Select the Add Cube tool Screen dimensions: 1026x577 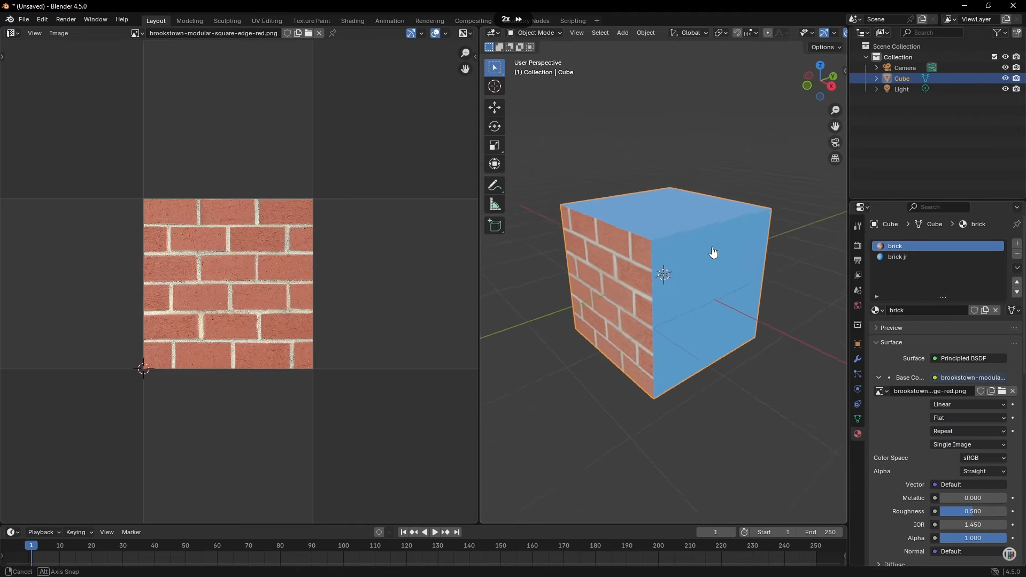494,226
